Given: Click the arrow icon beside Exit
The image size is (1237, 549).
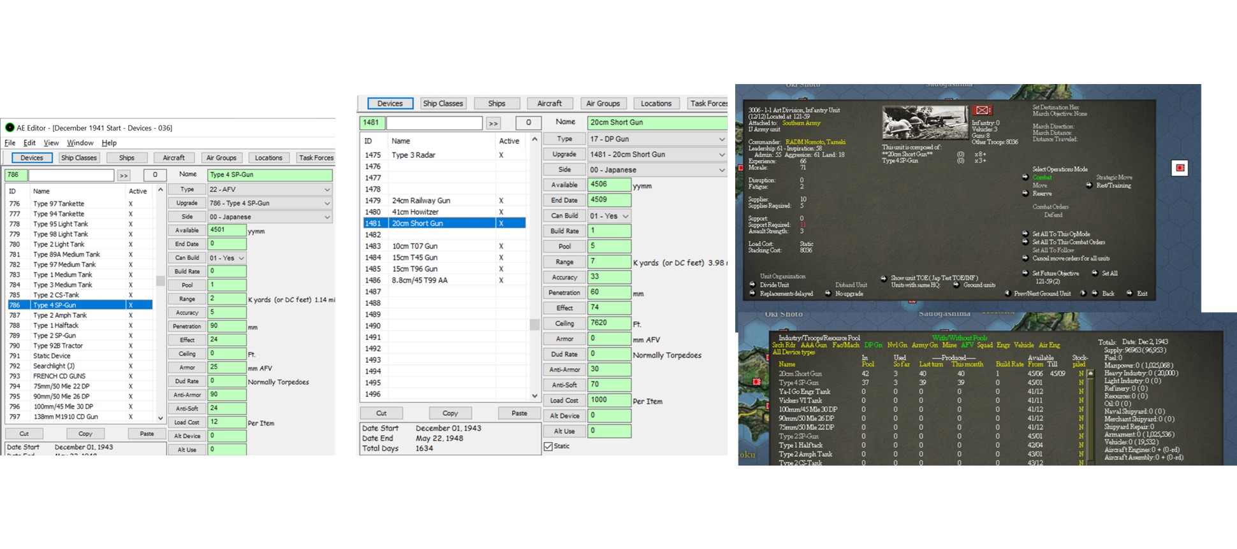Looking at the screenshot, I should click(1129, 293).
